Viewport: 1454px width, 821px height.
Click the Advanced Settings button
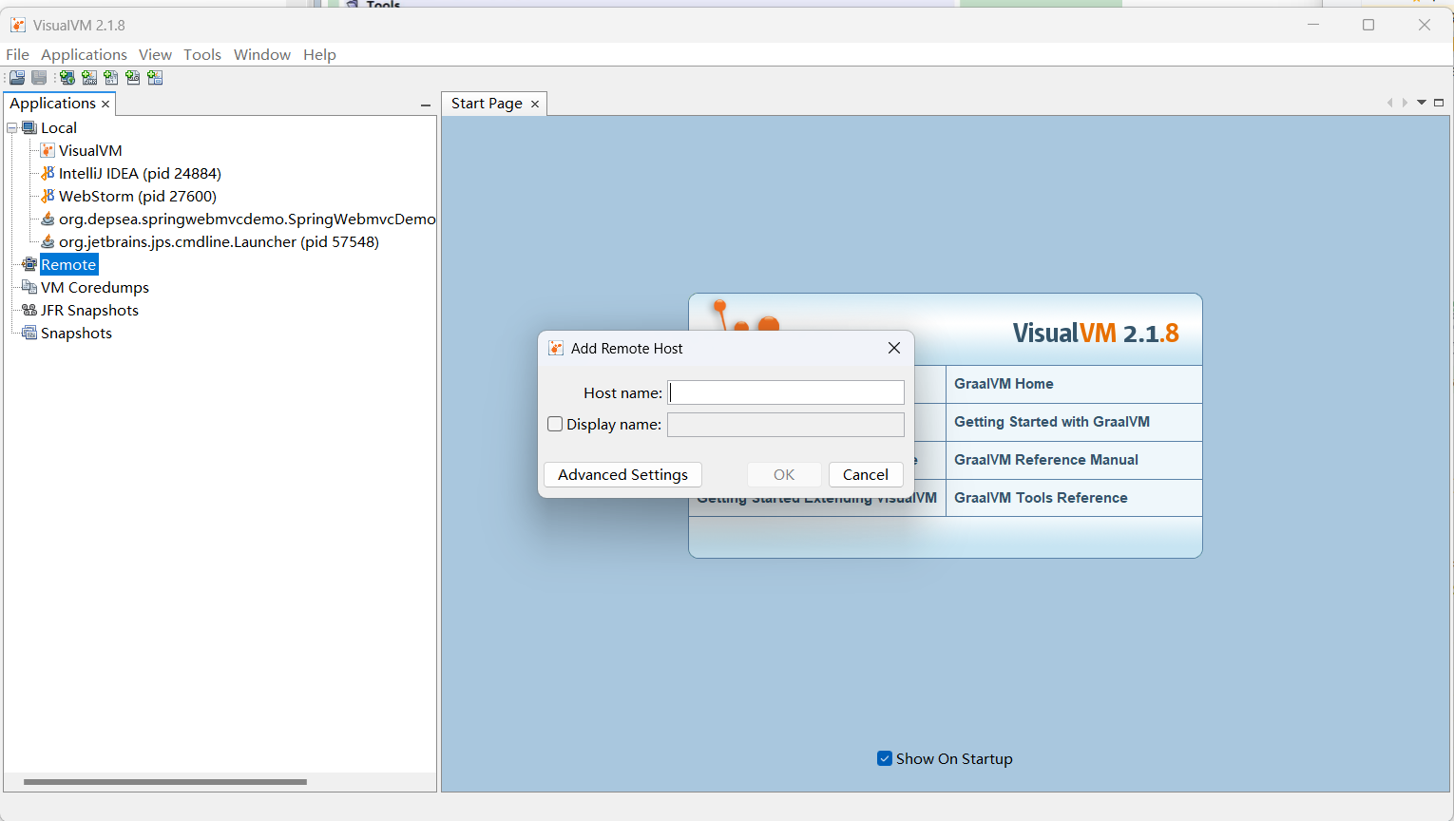point(622,474)
